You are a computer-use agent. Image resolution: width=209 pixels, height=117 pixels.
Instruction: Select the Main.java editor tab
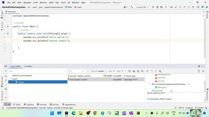pos(12,12)
